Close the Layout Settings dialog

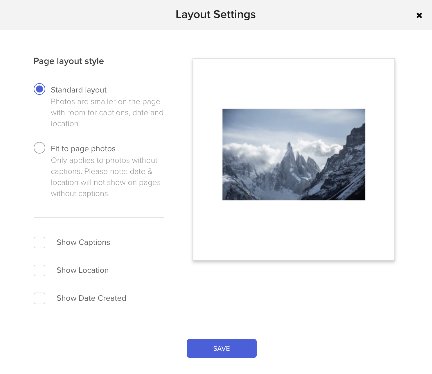coord(419,15)
